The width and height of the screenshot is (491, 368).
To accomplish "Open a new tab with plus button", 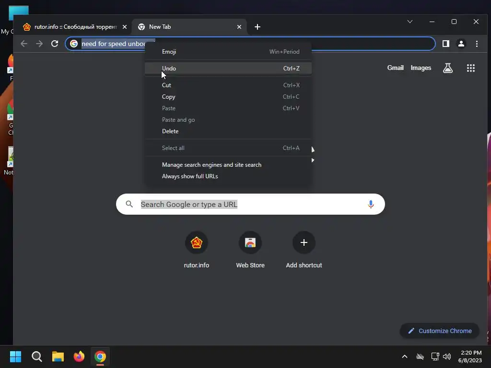I will 257,27.
